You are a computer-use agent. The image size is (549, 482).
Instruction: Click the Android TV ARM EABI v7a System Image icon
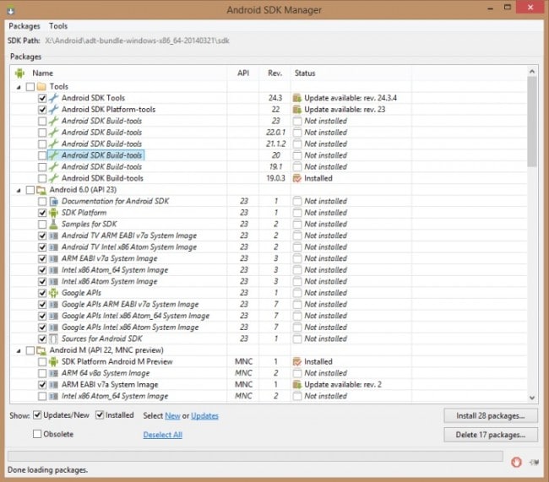(53, 236)
